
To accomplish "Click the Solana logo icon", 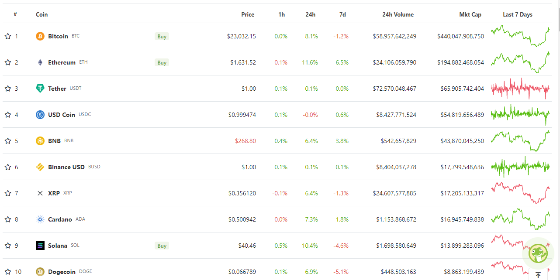I will point(40,246).
